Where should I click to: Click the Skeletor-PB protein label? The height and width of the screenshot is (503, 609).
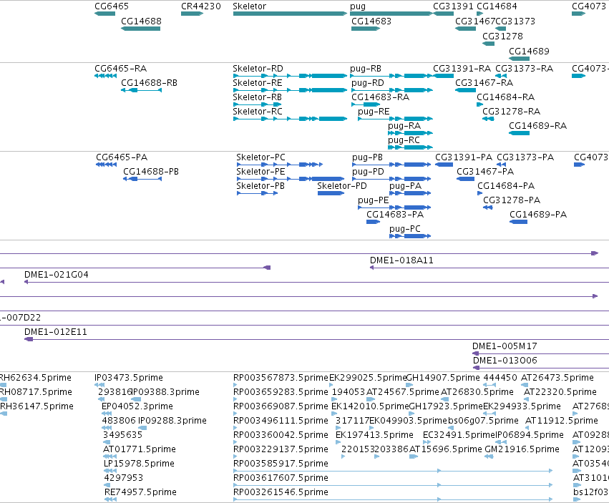coord(260,186)
